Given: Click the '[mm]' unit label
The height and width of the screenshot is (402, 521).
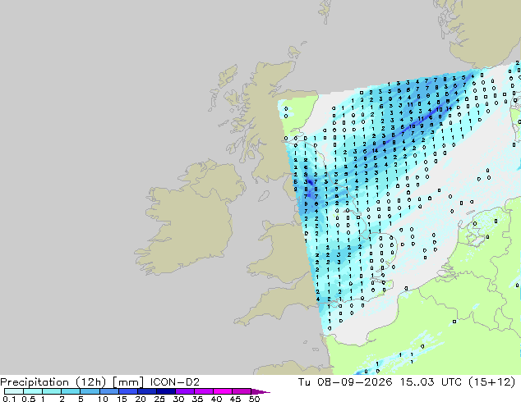Looking at the screenshot, I should tap(128, 382).
